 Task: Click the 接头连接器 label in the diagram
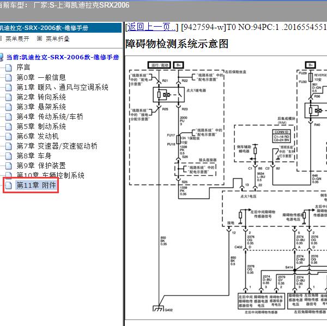208,160
